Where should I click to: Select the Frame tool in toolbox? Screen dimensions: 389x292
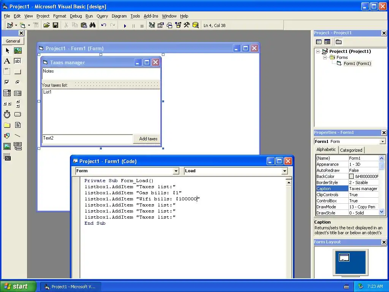point(7,72)
